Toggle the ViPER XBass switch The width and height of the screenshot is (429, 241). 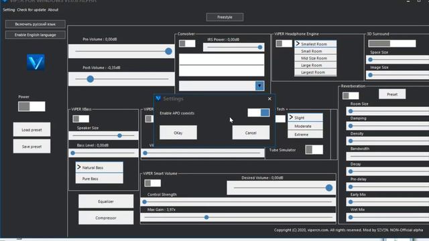80,119
